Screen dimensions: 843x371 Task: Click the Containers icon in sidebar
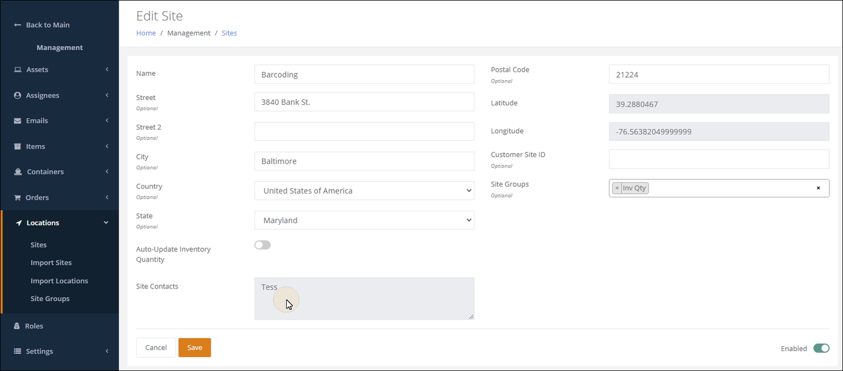pos(18,172)
